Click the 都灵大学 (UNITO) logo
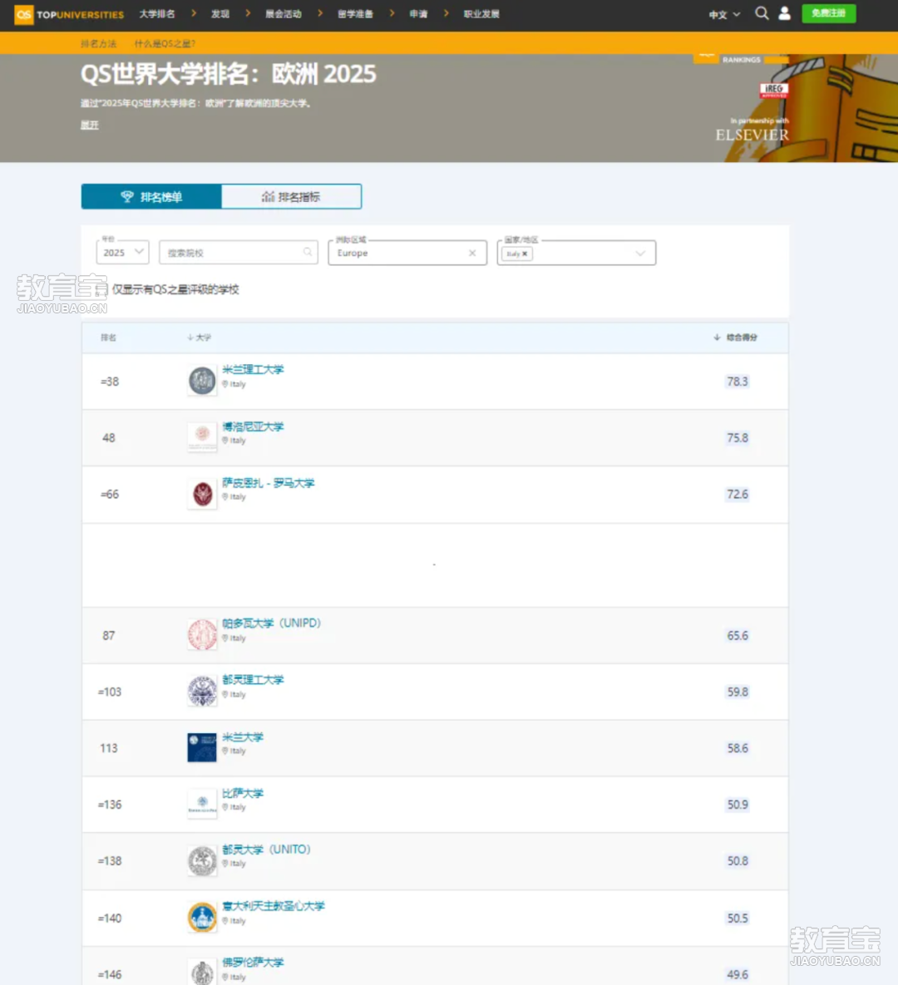Image resolution: width=898 pixels, height=985 pixels. [x=202, y=860]
